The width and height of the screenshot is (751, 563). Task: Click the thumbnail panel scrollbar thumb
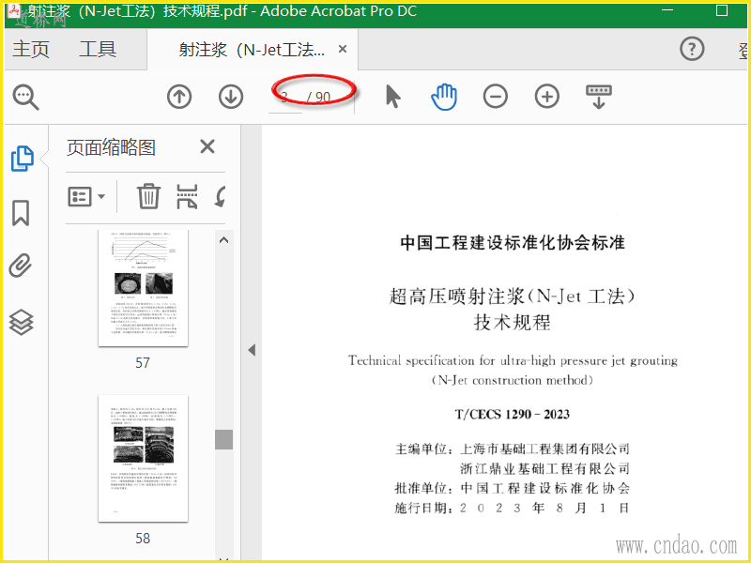[x=223, y=439]
